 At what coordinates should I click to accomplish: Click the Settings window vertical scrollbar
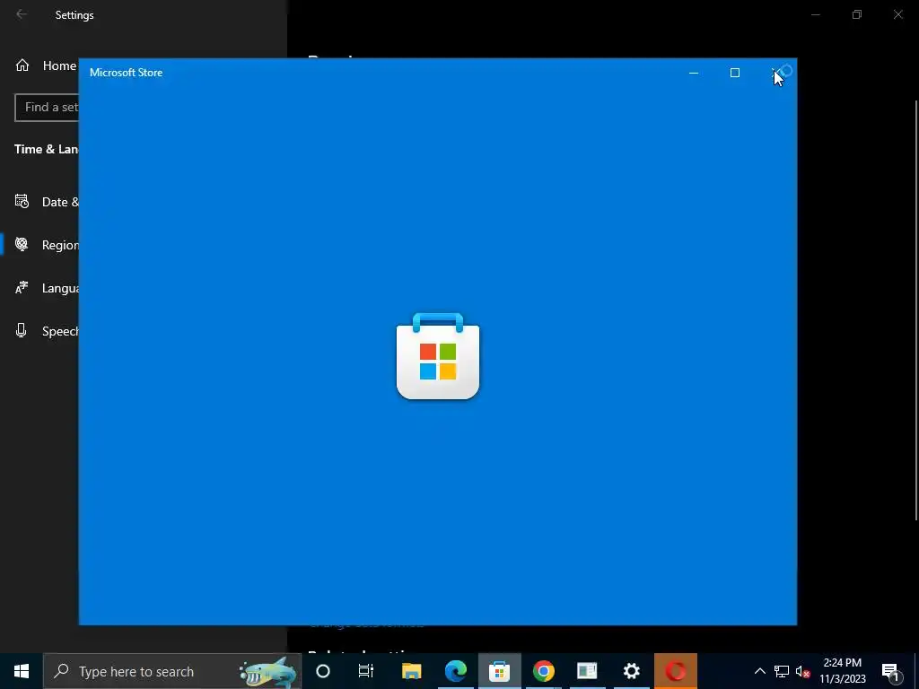[x=916, y=310]
